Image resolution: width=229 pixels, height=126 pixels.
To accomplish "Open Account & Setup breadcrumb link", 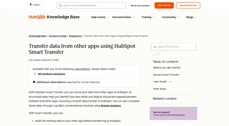I will click(58, 36).
